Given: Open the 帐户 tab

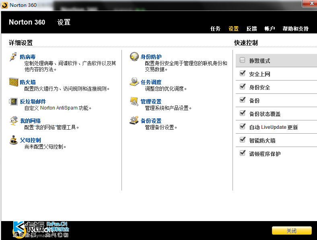Looking at the screenshot, I should tap(270, 29).
